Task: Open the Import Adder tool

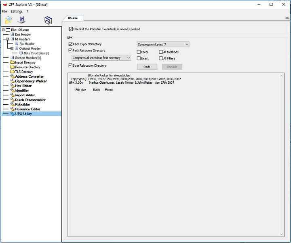Action: click(25, 95)
